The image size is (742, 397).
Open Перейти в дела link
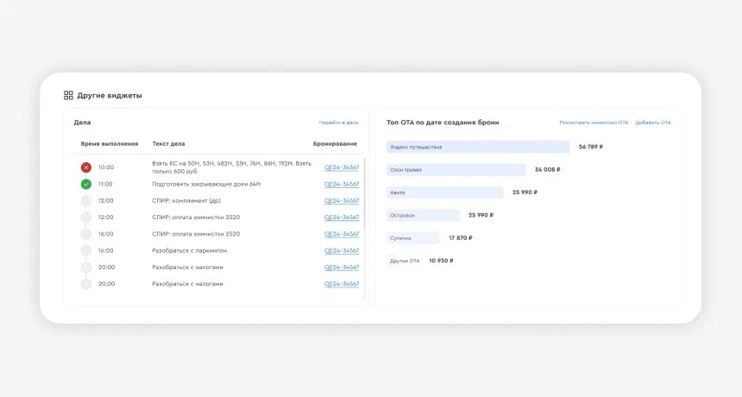(338, 123)
